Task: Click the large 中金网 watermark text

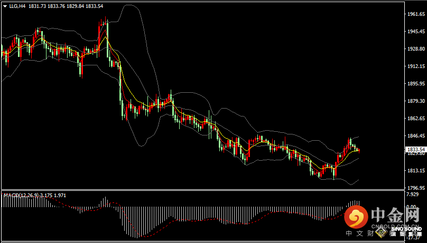Action: point(395,215)
